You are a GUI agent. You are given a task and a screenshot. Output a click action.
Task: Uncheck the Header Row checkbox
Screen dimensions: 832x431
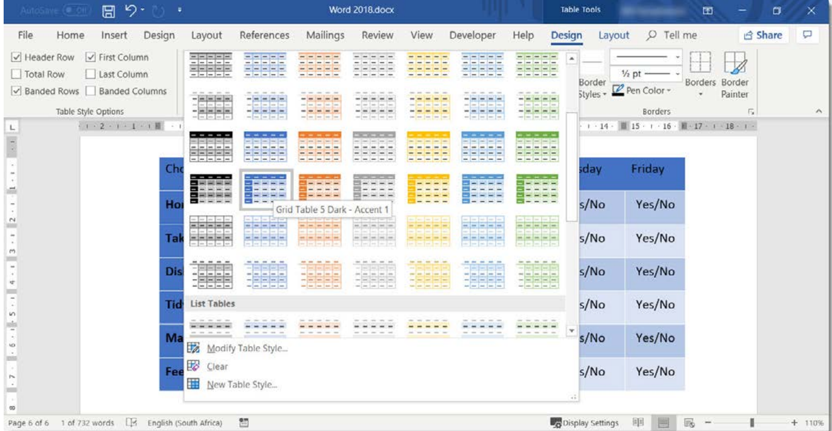[x=16, y=58]
